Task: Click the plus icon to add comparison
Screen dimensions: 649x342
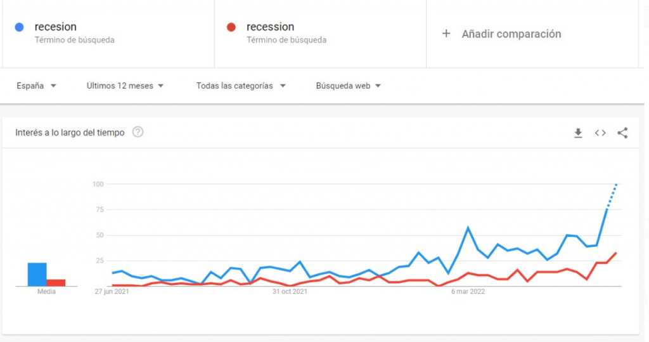Action: [446, 34]
